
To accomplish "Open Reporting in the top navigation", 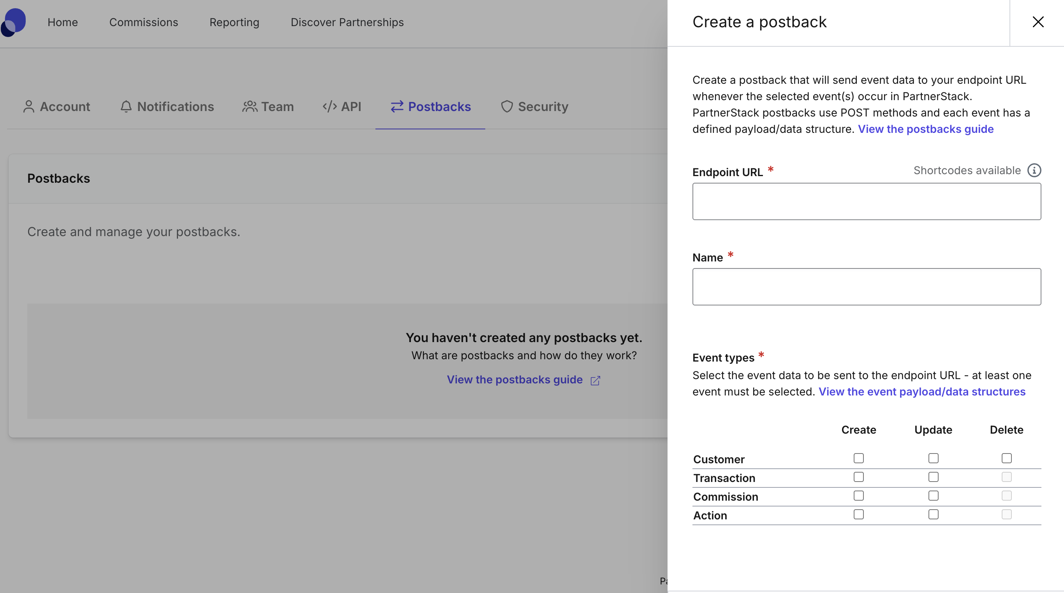I will click(x=234, y=22).
